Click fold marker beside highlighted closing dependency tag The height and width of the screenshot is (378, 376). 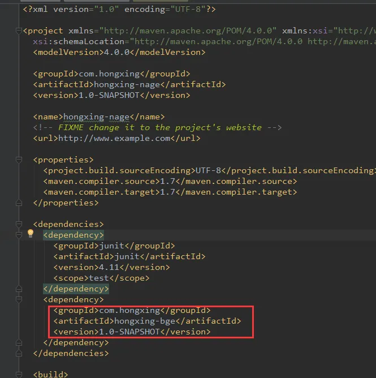pos(19,289)
